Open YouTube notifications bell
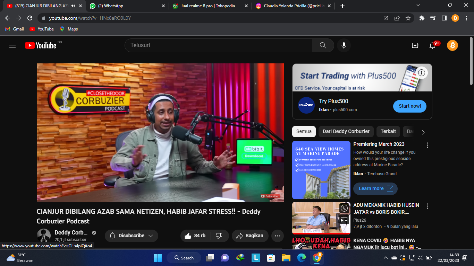 (x=432, y=45)
